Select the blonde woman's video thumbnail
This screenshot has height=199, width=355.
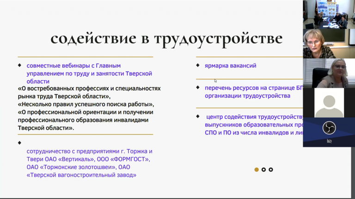(x=329, y=73)
